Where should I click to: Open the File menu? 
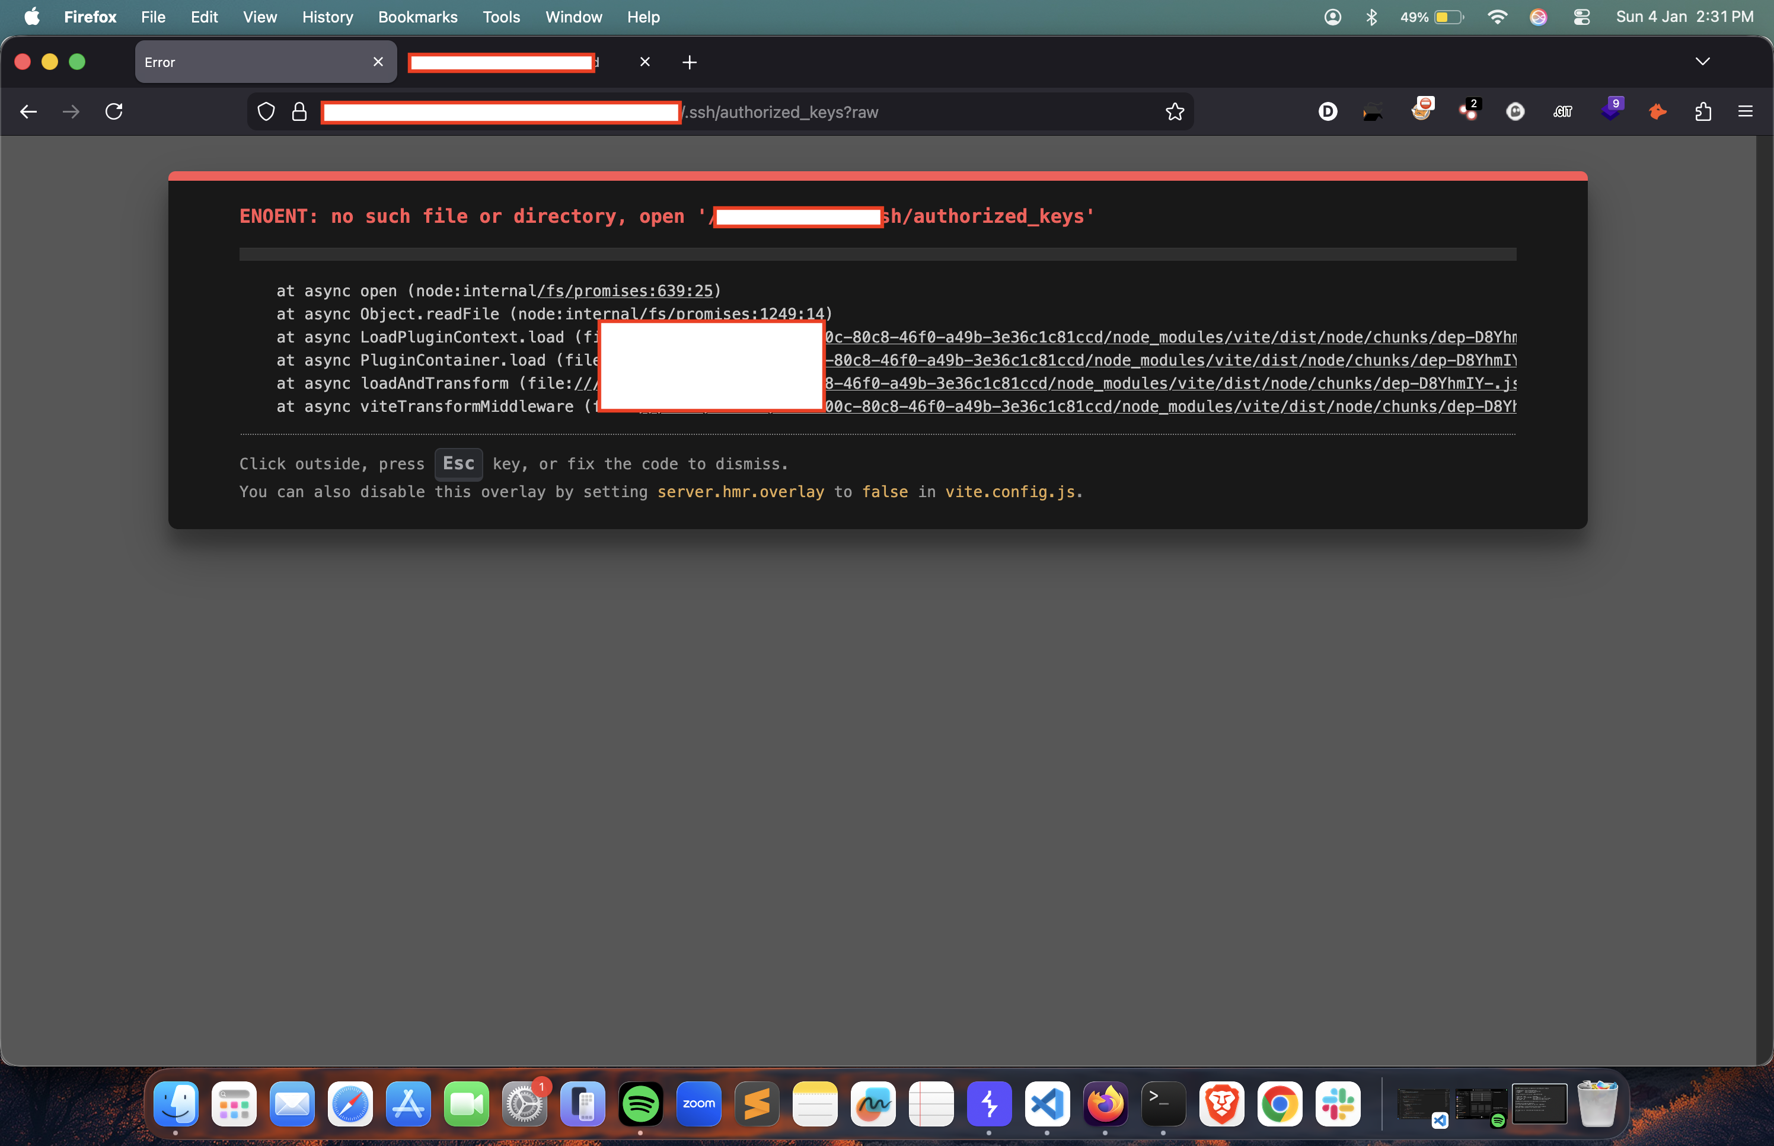(154, 17)
